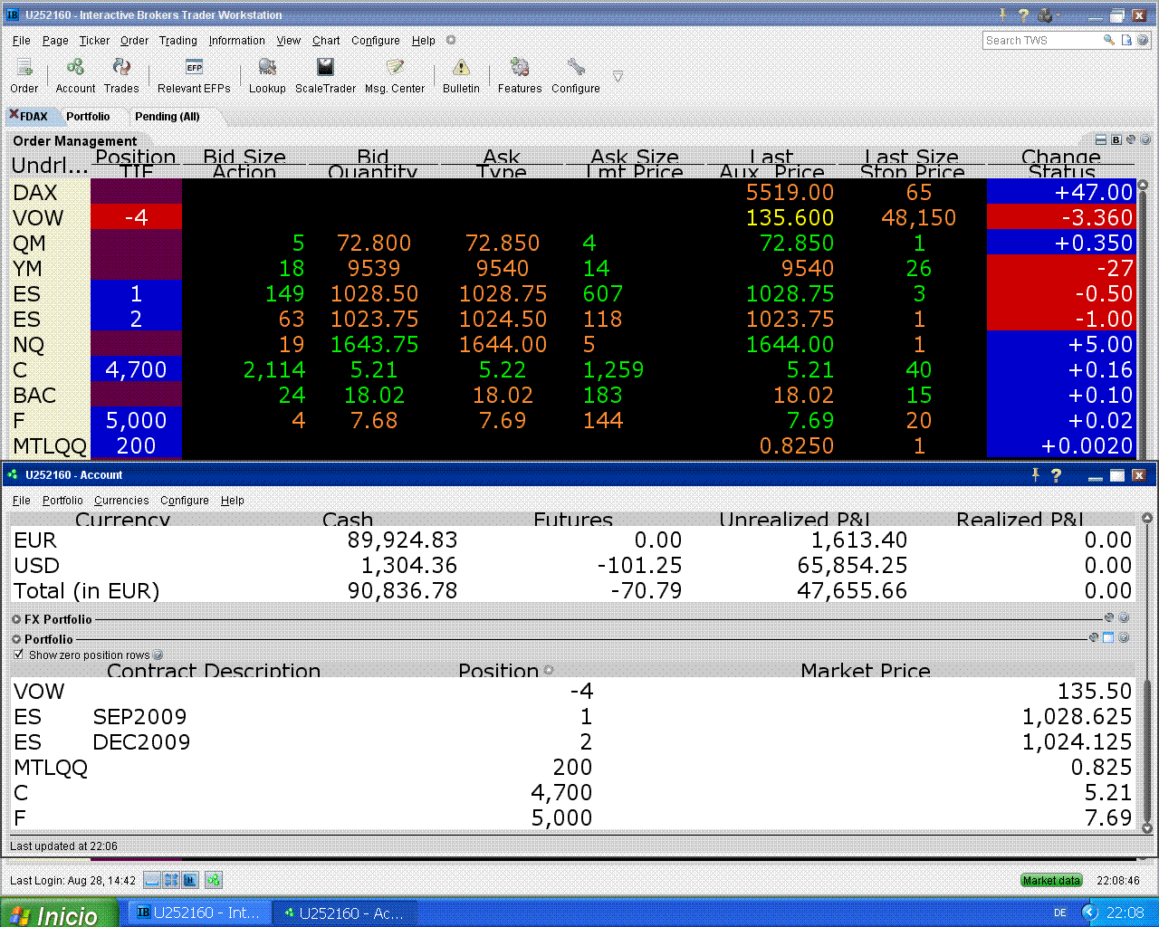Image resolution: width=1159 pixels, height=927 pixels.
Task: Open the Msg. Center icon
Action: coord(395,69)
